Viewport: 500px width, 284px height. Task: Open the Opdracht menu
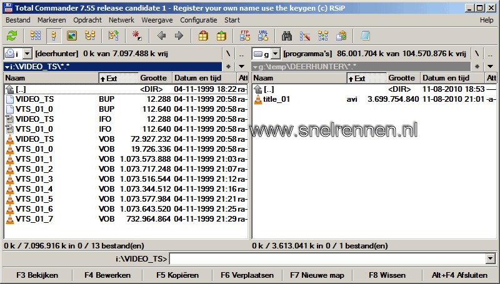pos(87,20)
